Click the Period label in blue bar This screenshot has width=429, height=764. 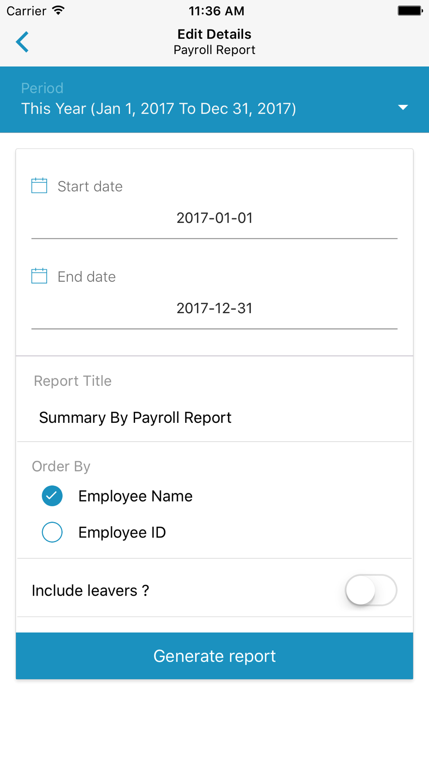coord(42,88)
